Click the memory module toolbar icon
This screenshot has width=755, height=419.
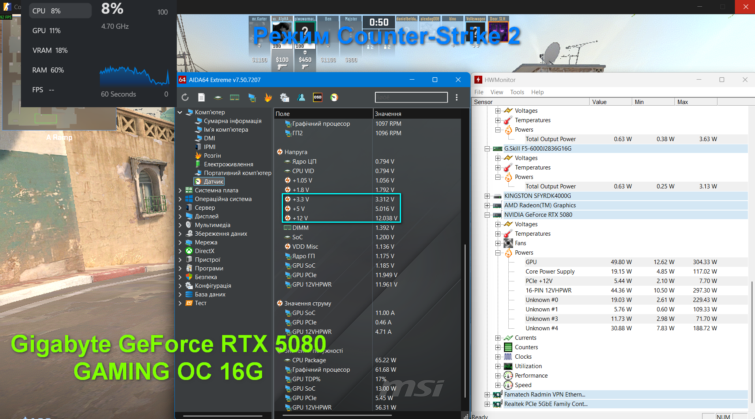(x=234, y=97)
